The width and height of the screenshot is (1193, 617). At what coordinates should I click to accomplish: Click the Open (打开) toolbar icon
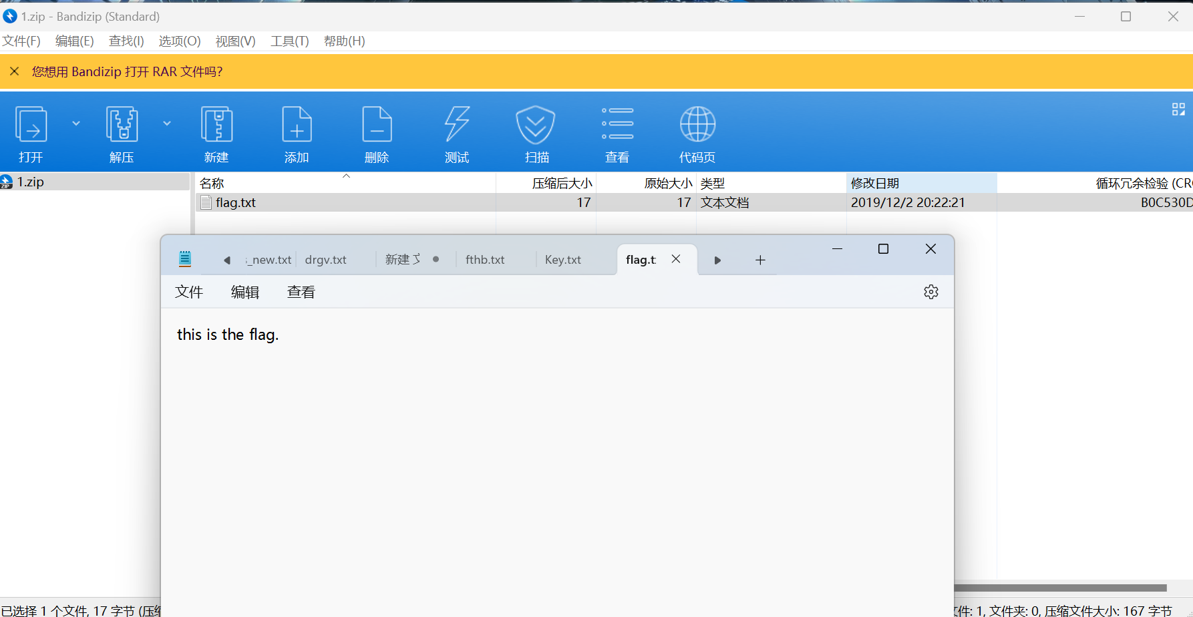[x=31, y=125]
